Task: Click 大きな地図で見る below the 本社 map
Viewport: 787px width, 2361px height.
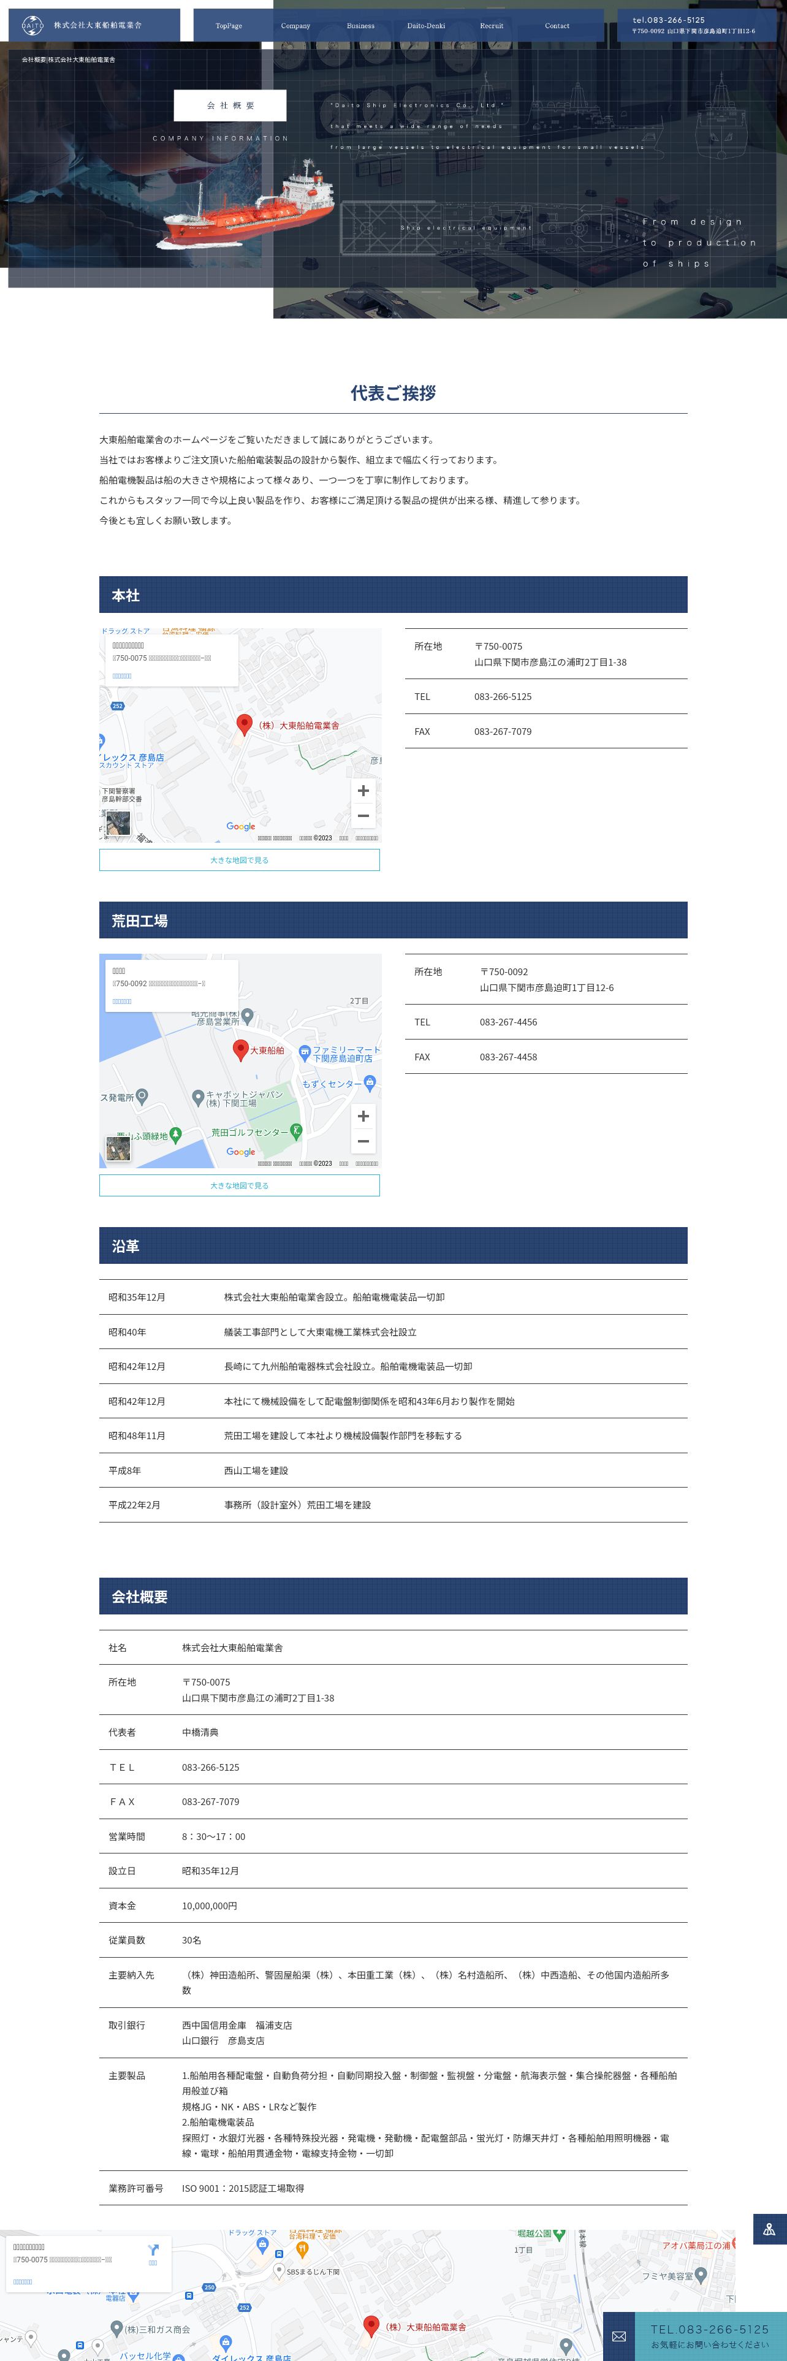Action: [x=239, y=860]
